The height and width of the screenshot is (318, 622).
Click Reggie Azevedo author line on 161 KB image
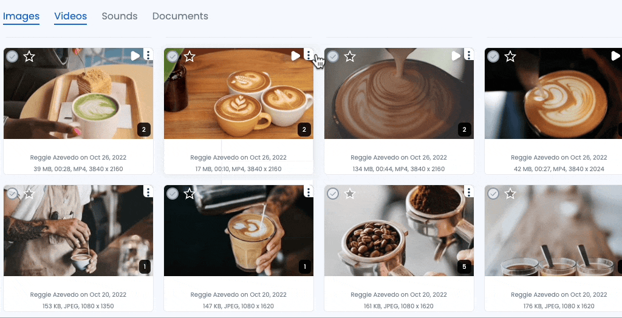398,294
